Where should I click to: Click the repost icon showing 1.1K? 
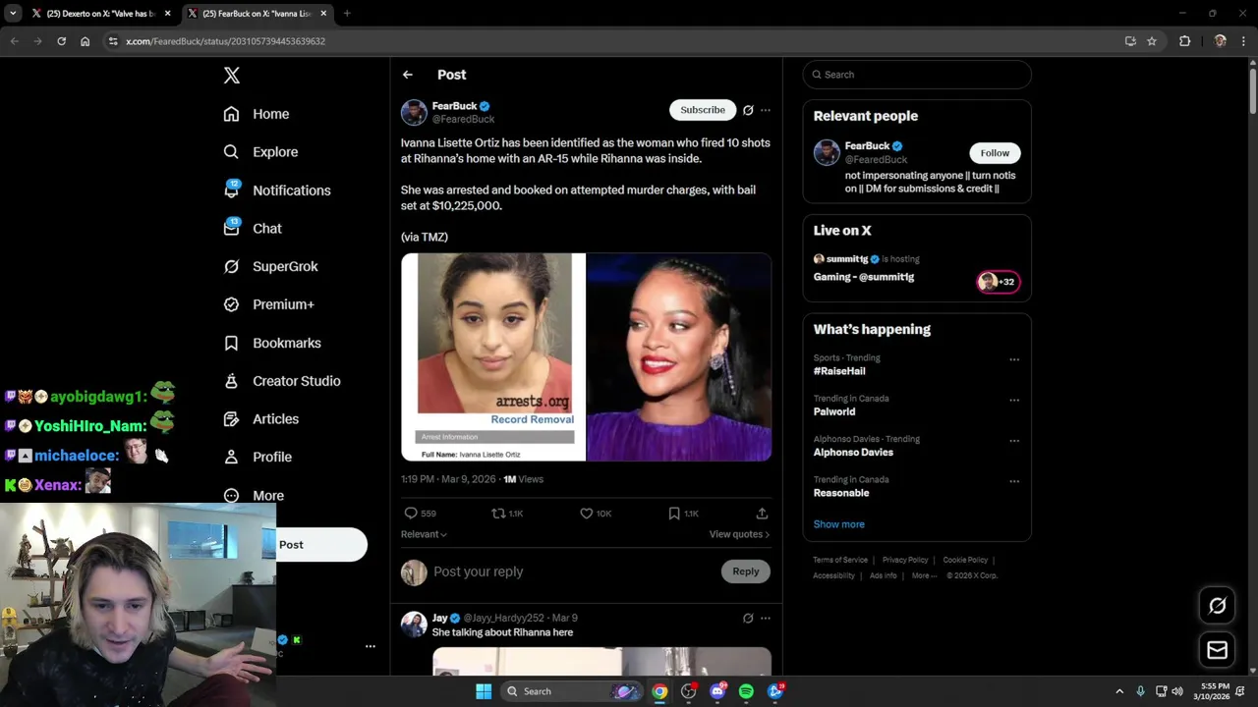[498, 514]
